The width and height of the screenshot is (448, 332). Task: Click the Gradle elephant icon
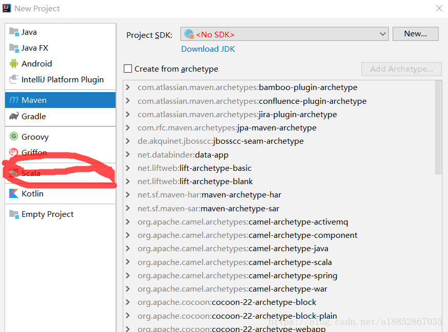click(14, 116)
